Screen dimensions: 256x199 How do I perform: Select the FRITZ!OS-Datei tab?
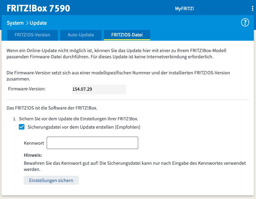tap(127, 35)
